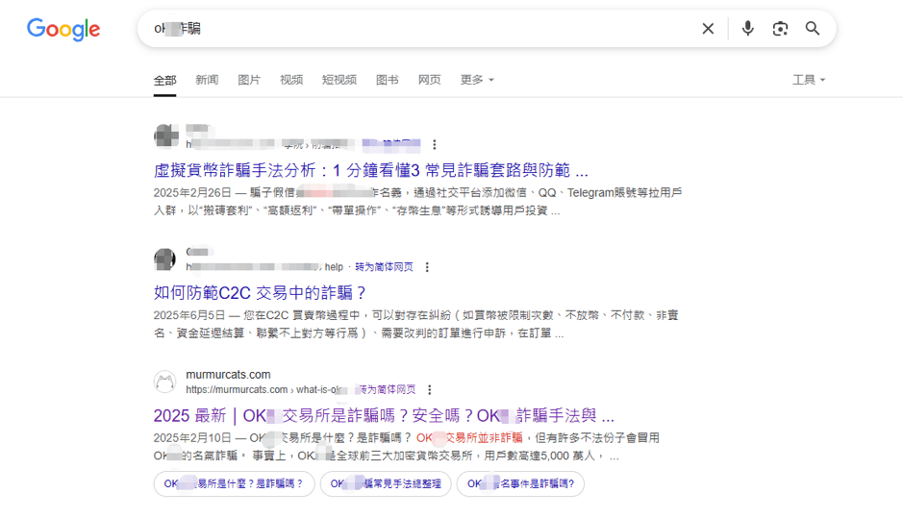
Task: Click 转为简体网页 link on help result
Action: [x=384, y=267]
